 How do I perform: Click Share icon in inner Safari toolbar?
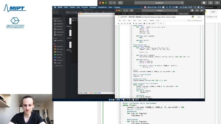pyautogui.click(x=197, y=11)
